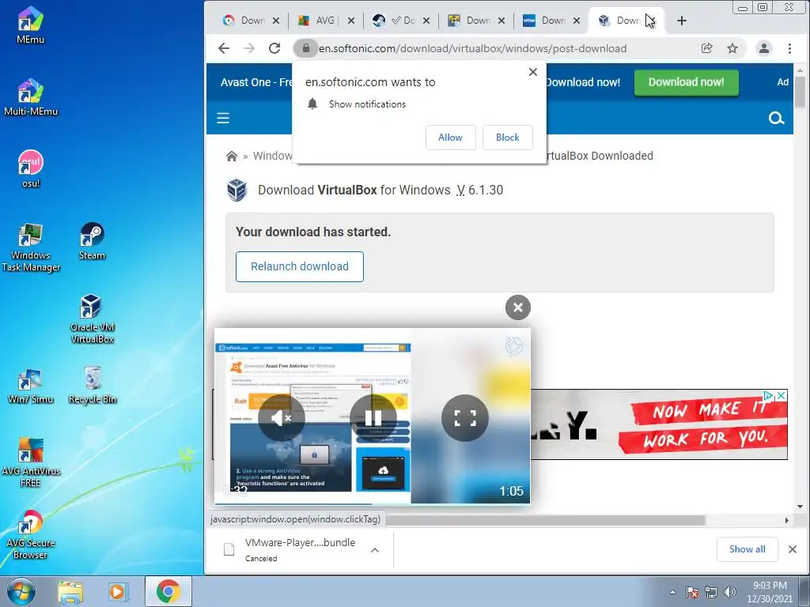This screenshot has width=810, height=607.
Task: Share this page using the share icon
Action: tap(706, 48)
